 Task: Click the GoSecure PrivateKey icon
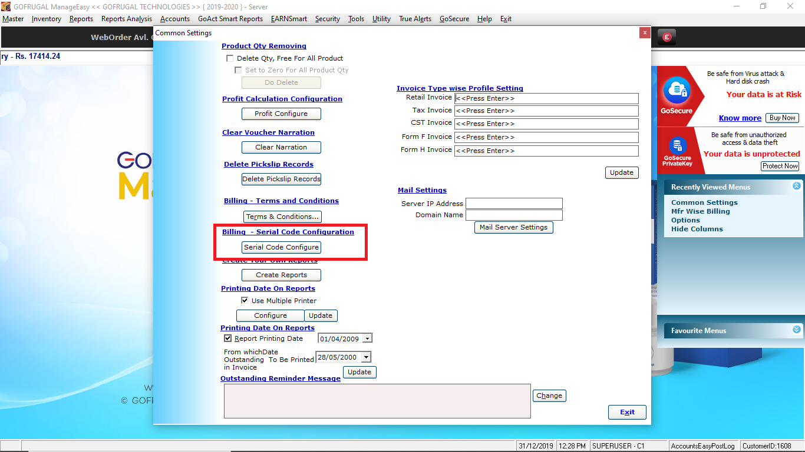click(x=677, y=145)
